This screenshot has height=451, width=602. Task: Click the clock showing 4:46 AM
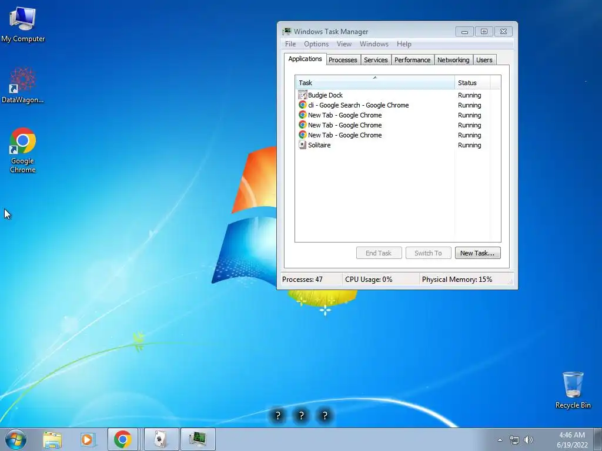tap(572, 435)
